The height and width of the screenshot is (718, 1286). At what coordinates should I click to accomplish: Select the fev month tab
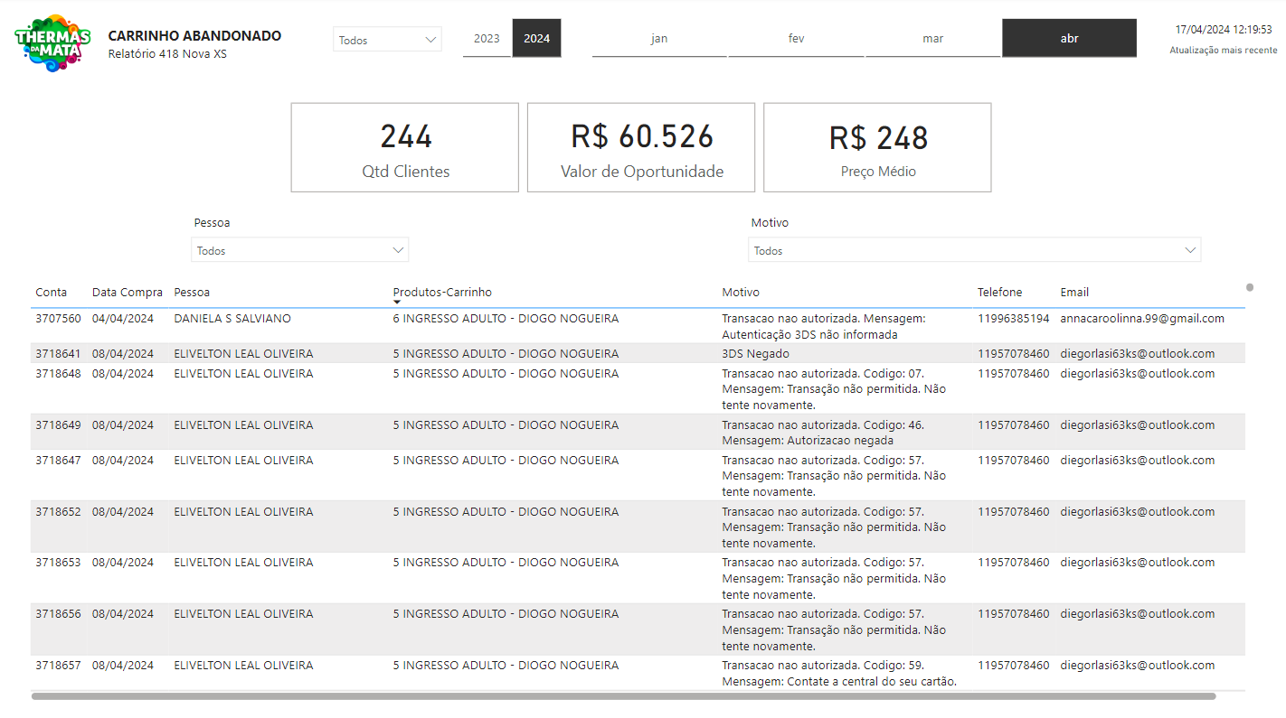(x=796, y=38)
